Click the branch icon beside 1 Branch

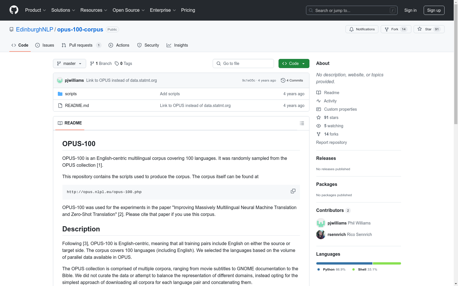click(92, 63)
